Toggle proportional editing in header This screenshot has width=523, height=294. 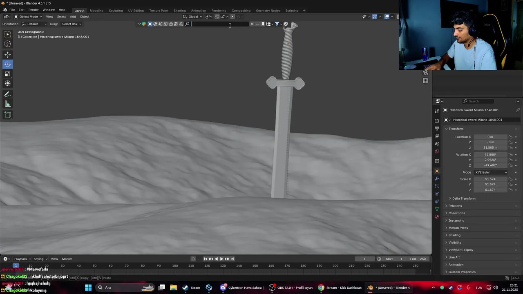coord(232,17)
